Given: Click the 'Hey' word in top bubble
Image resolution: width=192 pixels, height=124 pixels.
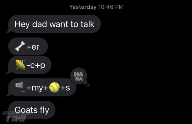Looking at the screenshot, I should [x=22, y=24].
